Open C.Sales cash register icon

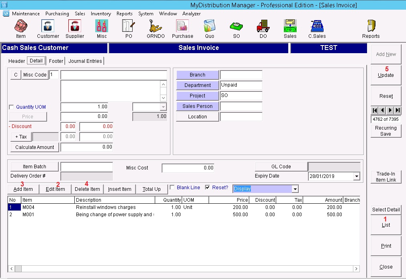[x=317, y=27]
